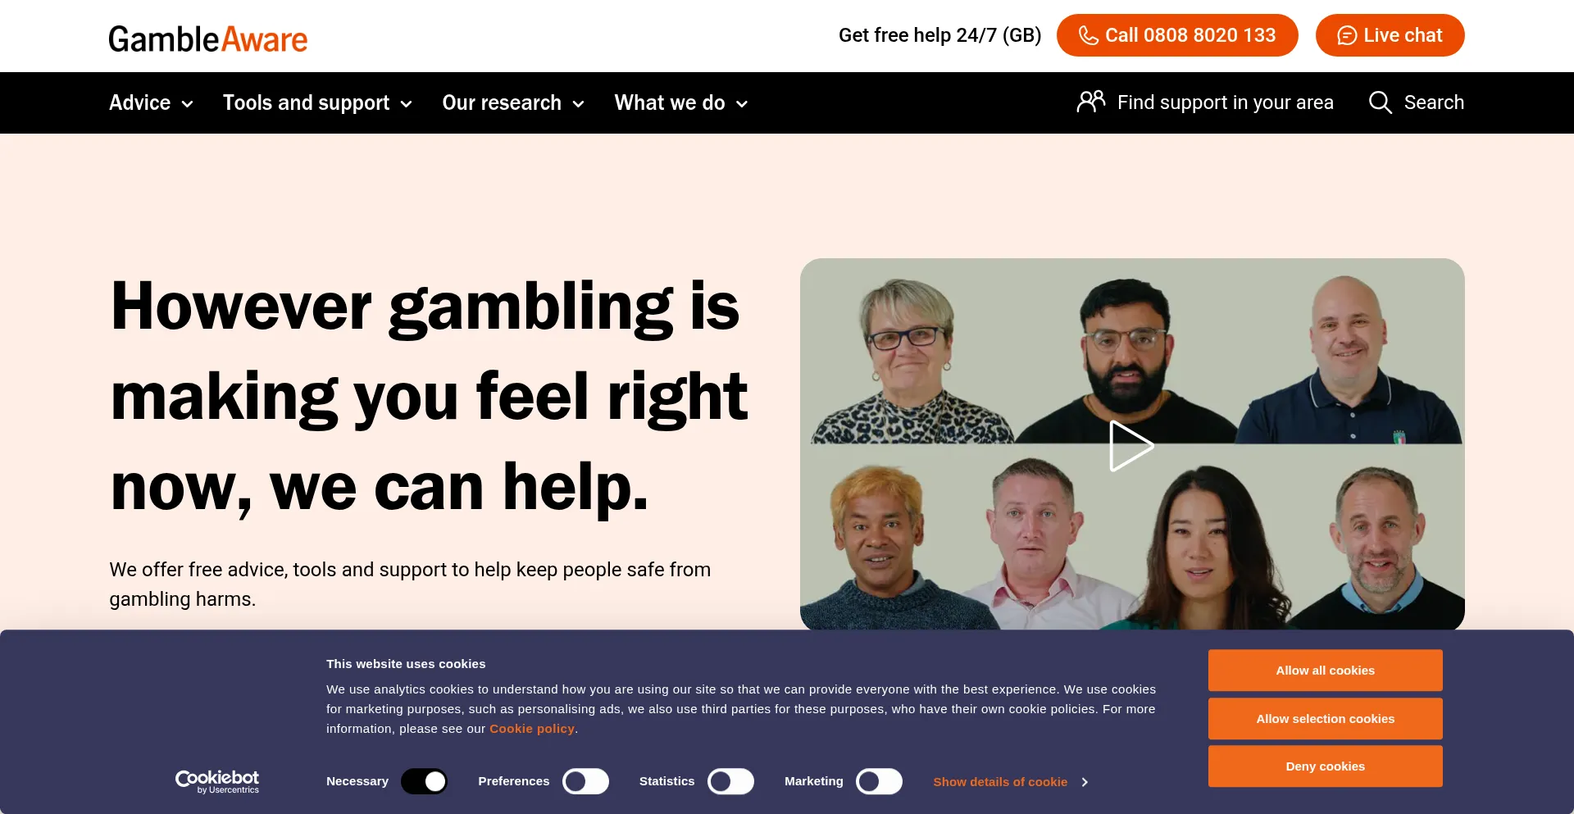The width and height of the screenshot is (1574, 814).
Task: Expand the Our research menu
Action: click(513, 102)
